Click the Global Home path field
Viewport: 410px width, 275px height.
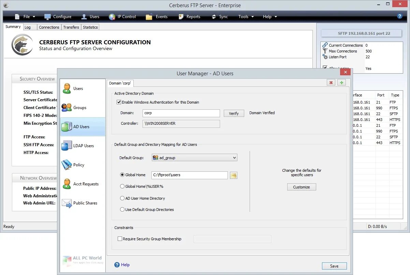pos(189,175)
